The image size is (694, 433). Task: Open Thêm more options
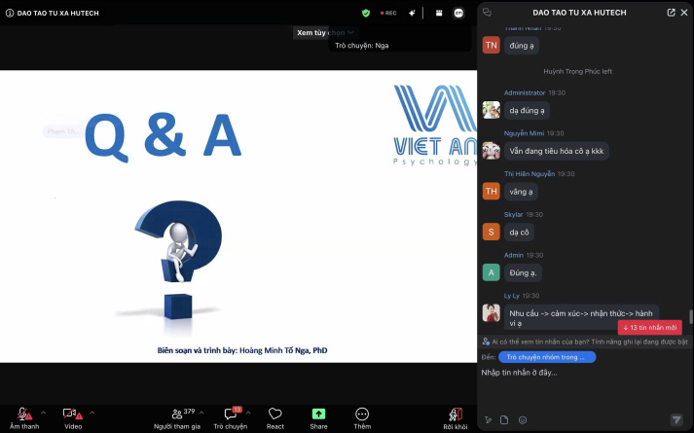point(362,418)
